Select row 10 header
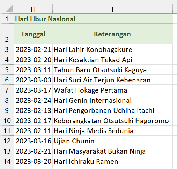Viewport: 177px width, 169px height. (x=7, y=120)
